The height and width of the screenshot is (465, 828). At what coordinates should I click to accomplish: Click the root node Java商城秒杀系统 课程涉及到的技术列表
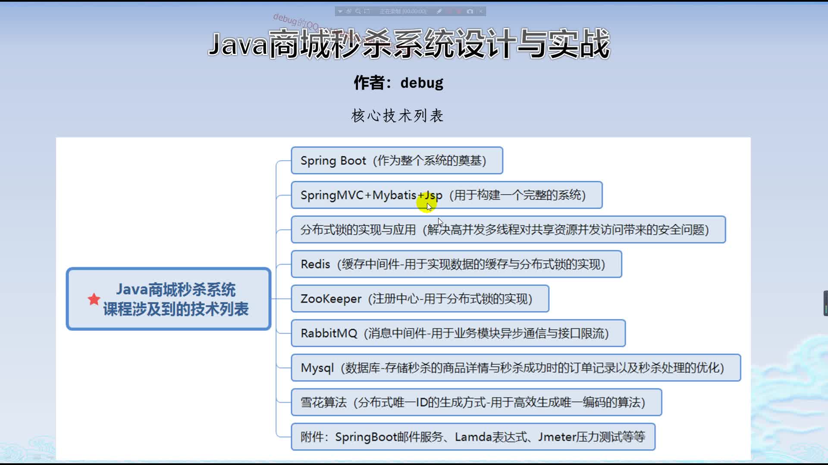pos(169,299)
